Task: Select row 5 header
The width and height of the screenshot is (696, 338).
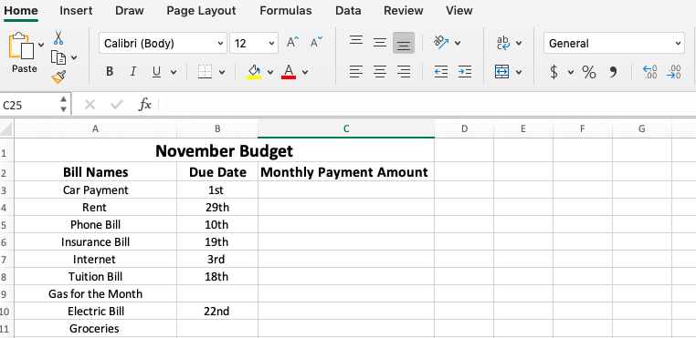Action: point(6,225)
